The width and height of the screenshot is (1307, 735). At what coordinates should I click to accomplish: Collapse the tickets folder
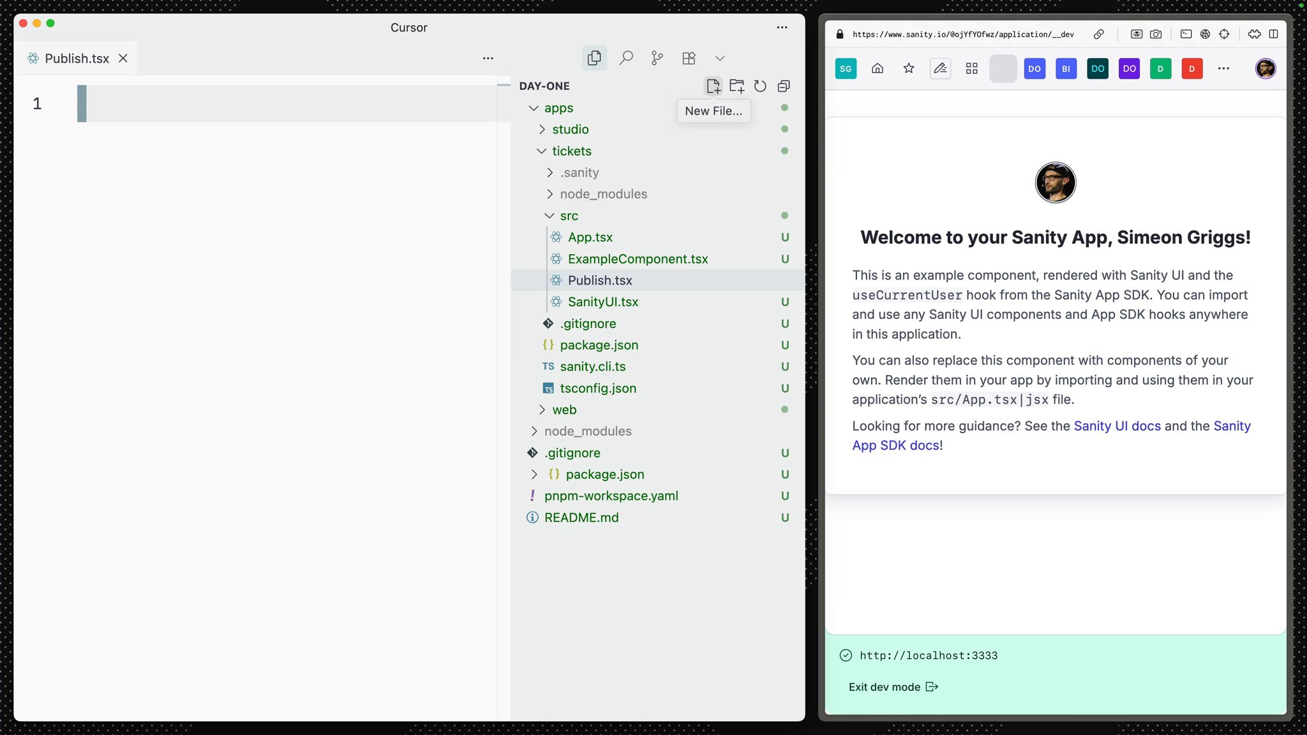tap(542, 151)
